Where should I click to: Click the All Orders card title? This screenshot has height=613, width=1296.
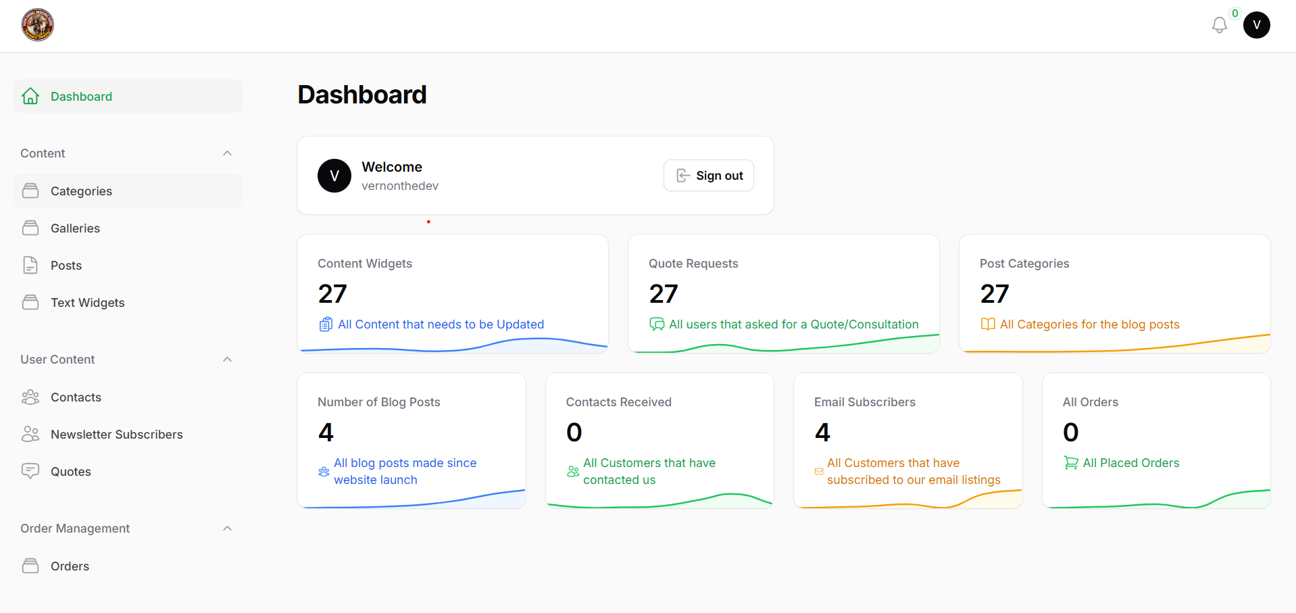click(1091, 402)
